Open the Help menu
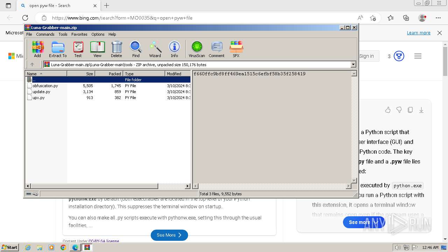Image resolution: width=448 pixels, height=252 pixels. coord(112,34)
